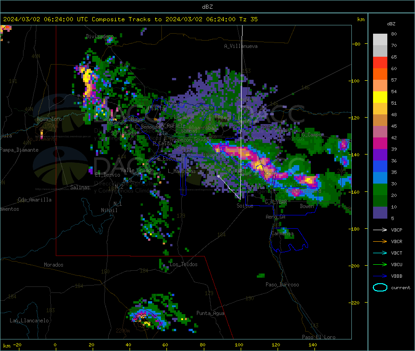Image resolution: width=415 pixels, height=351 pixels.
Task: Click the Salinas map label
Action: 80,187
